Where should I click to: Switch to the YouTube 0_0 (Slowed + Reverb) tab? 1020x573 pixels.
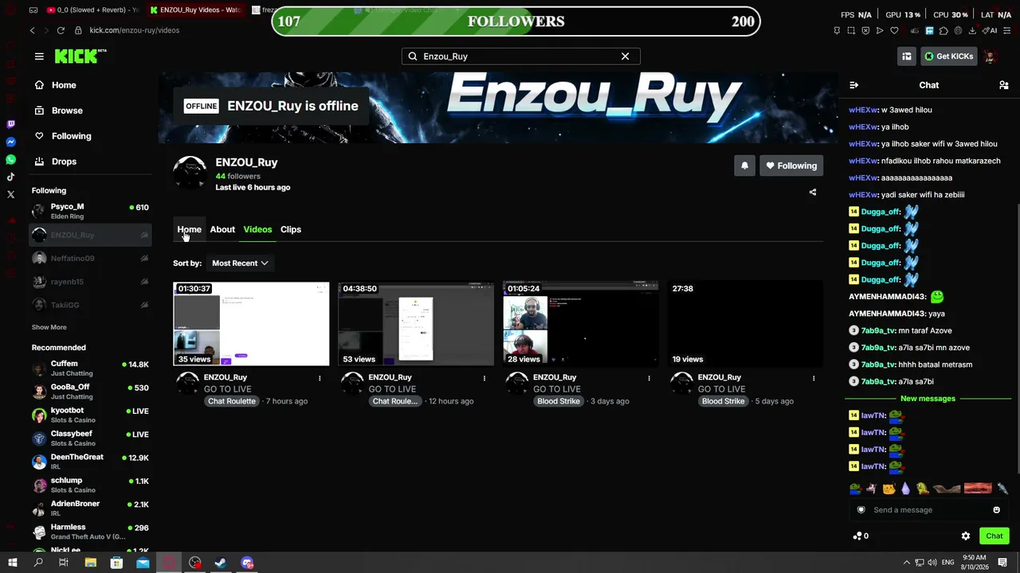92,10
